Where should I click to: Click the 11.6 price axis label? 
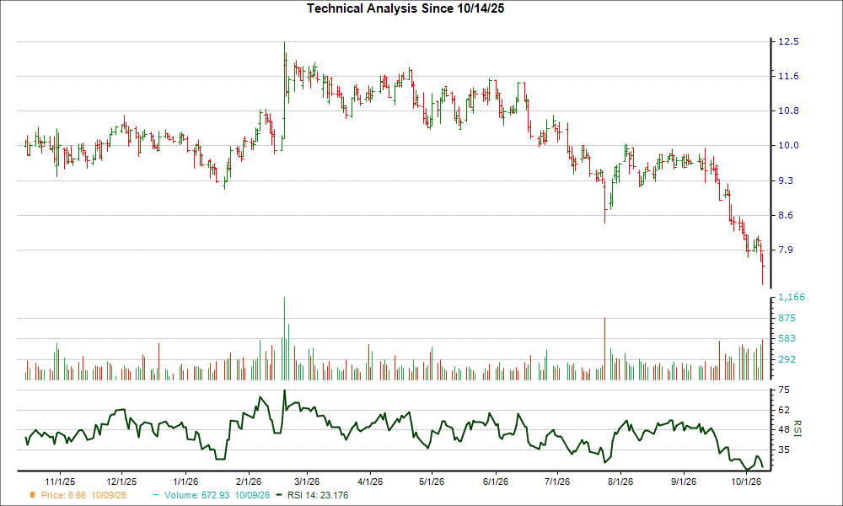click(788, 77)
